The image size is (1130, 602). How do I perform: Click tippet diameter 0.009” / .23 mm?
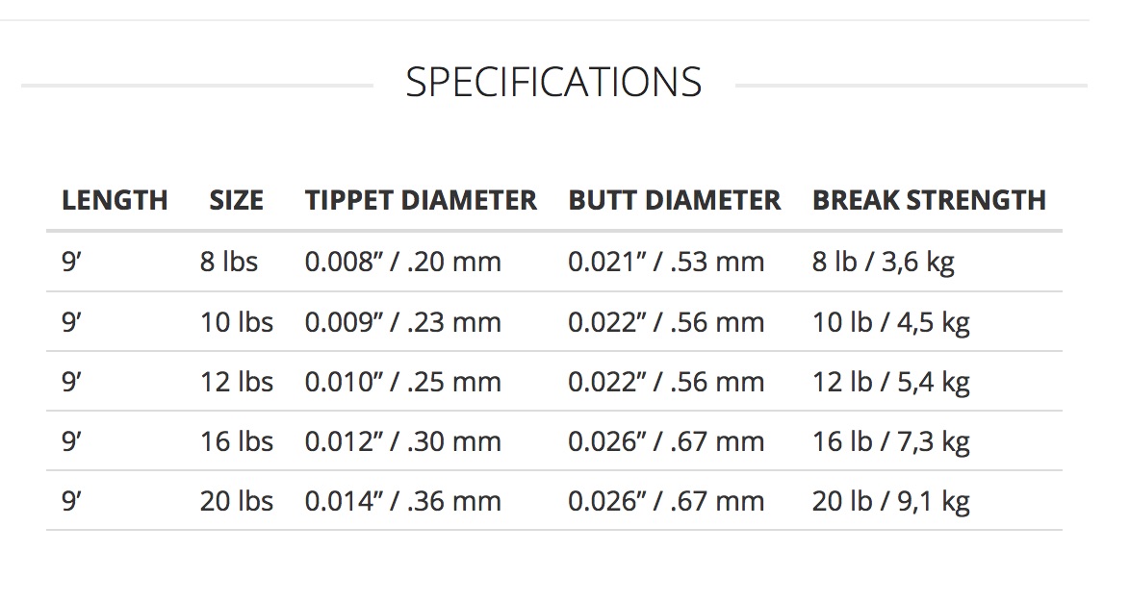click(x=403, y=322)
